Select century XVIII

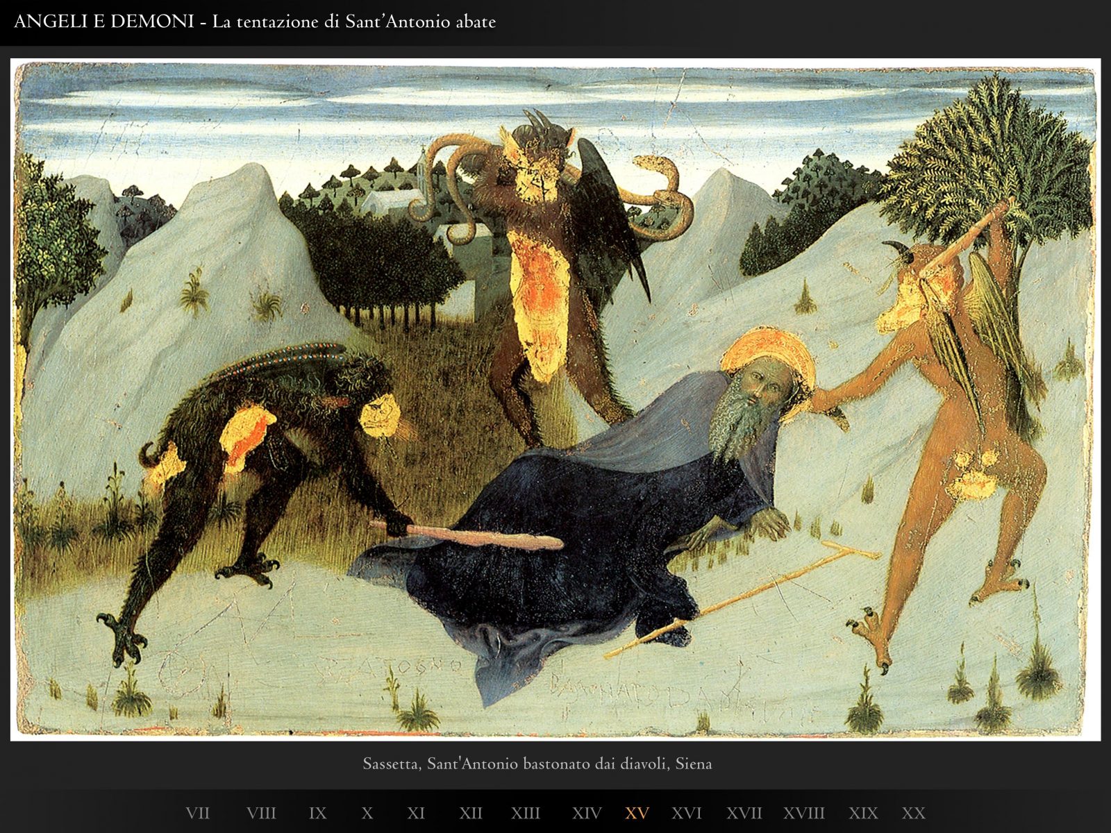(x=804, y=813)
